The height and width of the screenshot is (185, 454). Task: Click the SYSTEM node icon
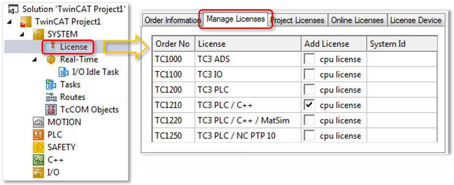click(x=38, y=34)
